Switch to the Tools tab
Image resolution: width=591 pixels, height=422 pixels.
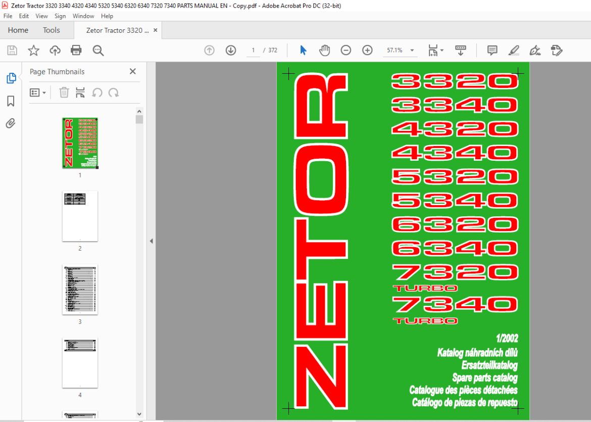[51, 30]
